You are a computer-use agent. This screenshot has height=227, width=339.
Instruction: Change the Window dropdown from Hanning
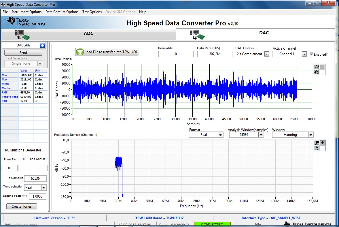[310, 134]
